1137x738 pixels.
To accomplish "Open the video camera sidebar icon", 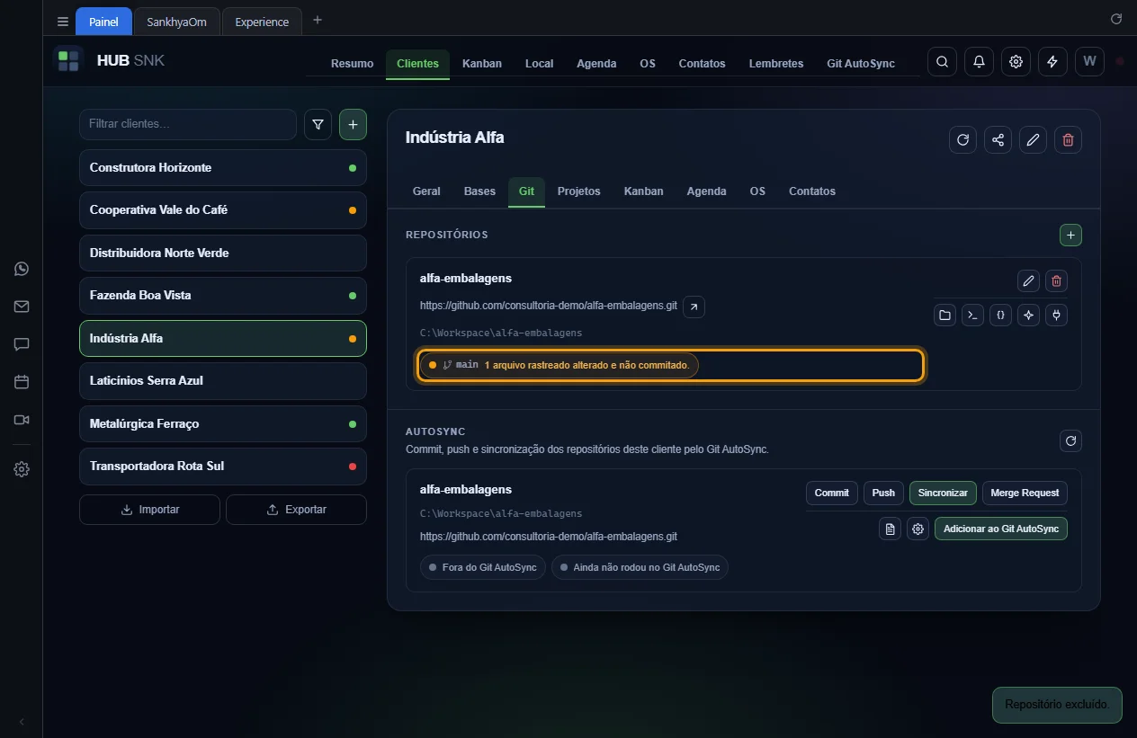I will pos(22,420).
